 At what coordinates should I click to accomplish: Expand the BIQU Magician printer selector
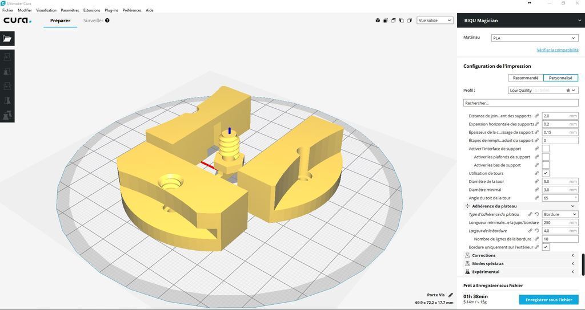click(521, 21)
